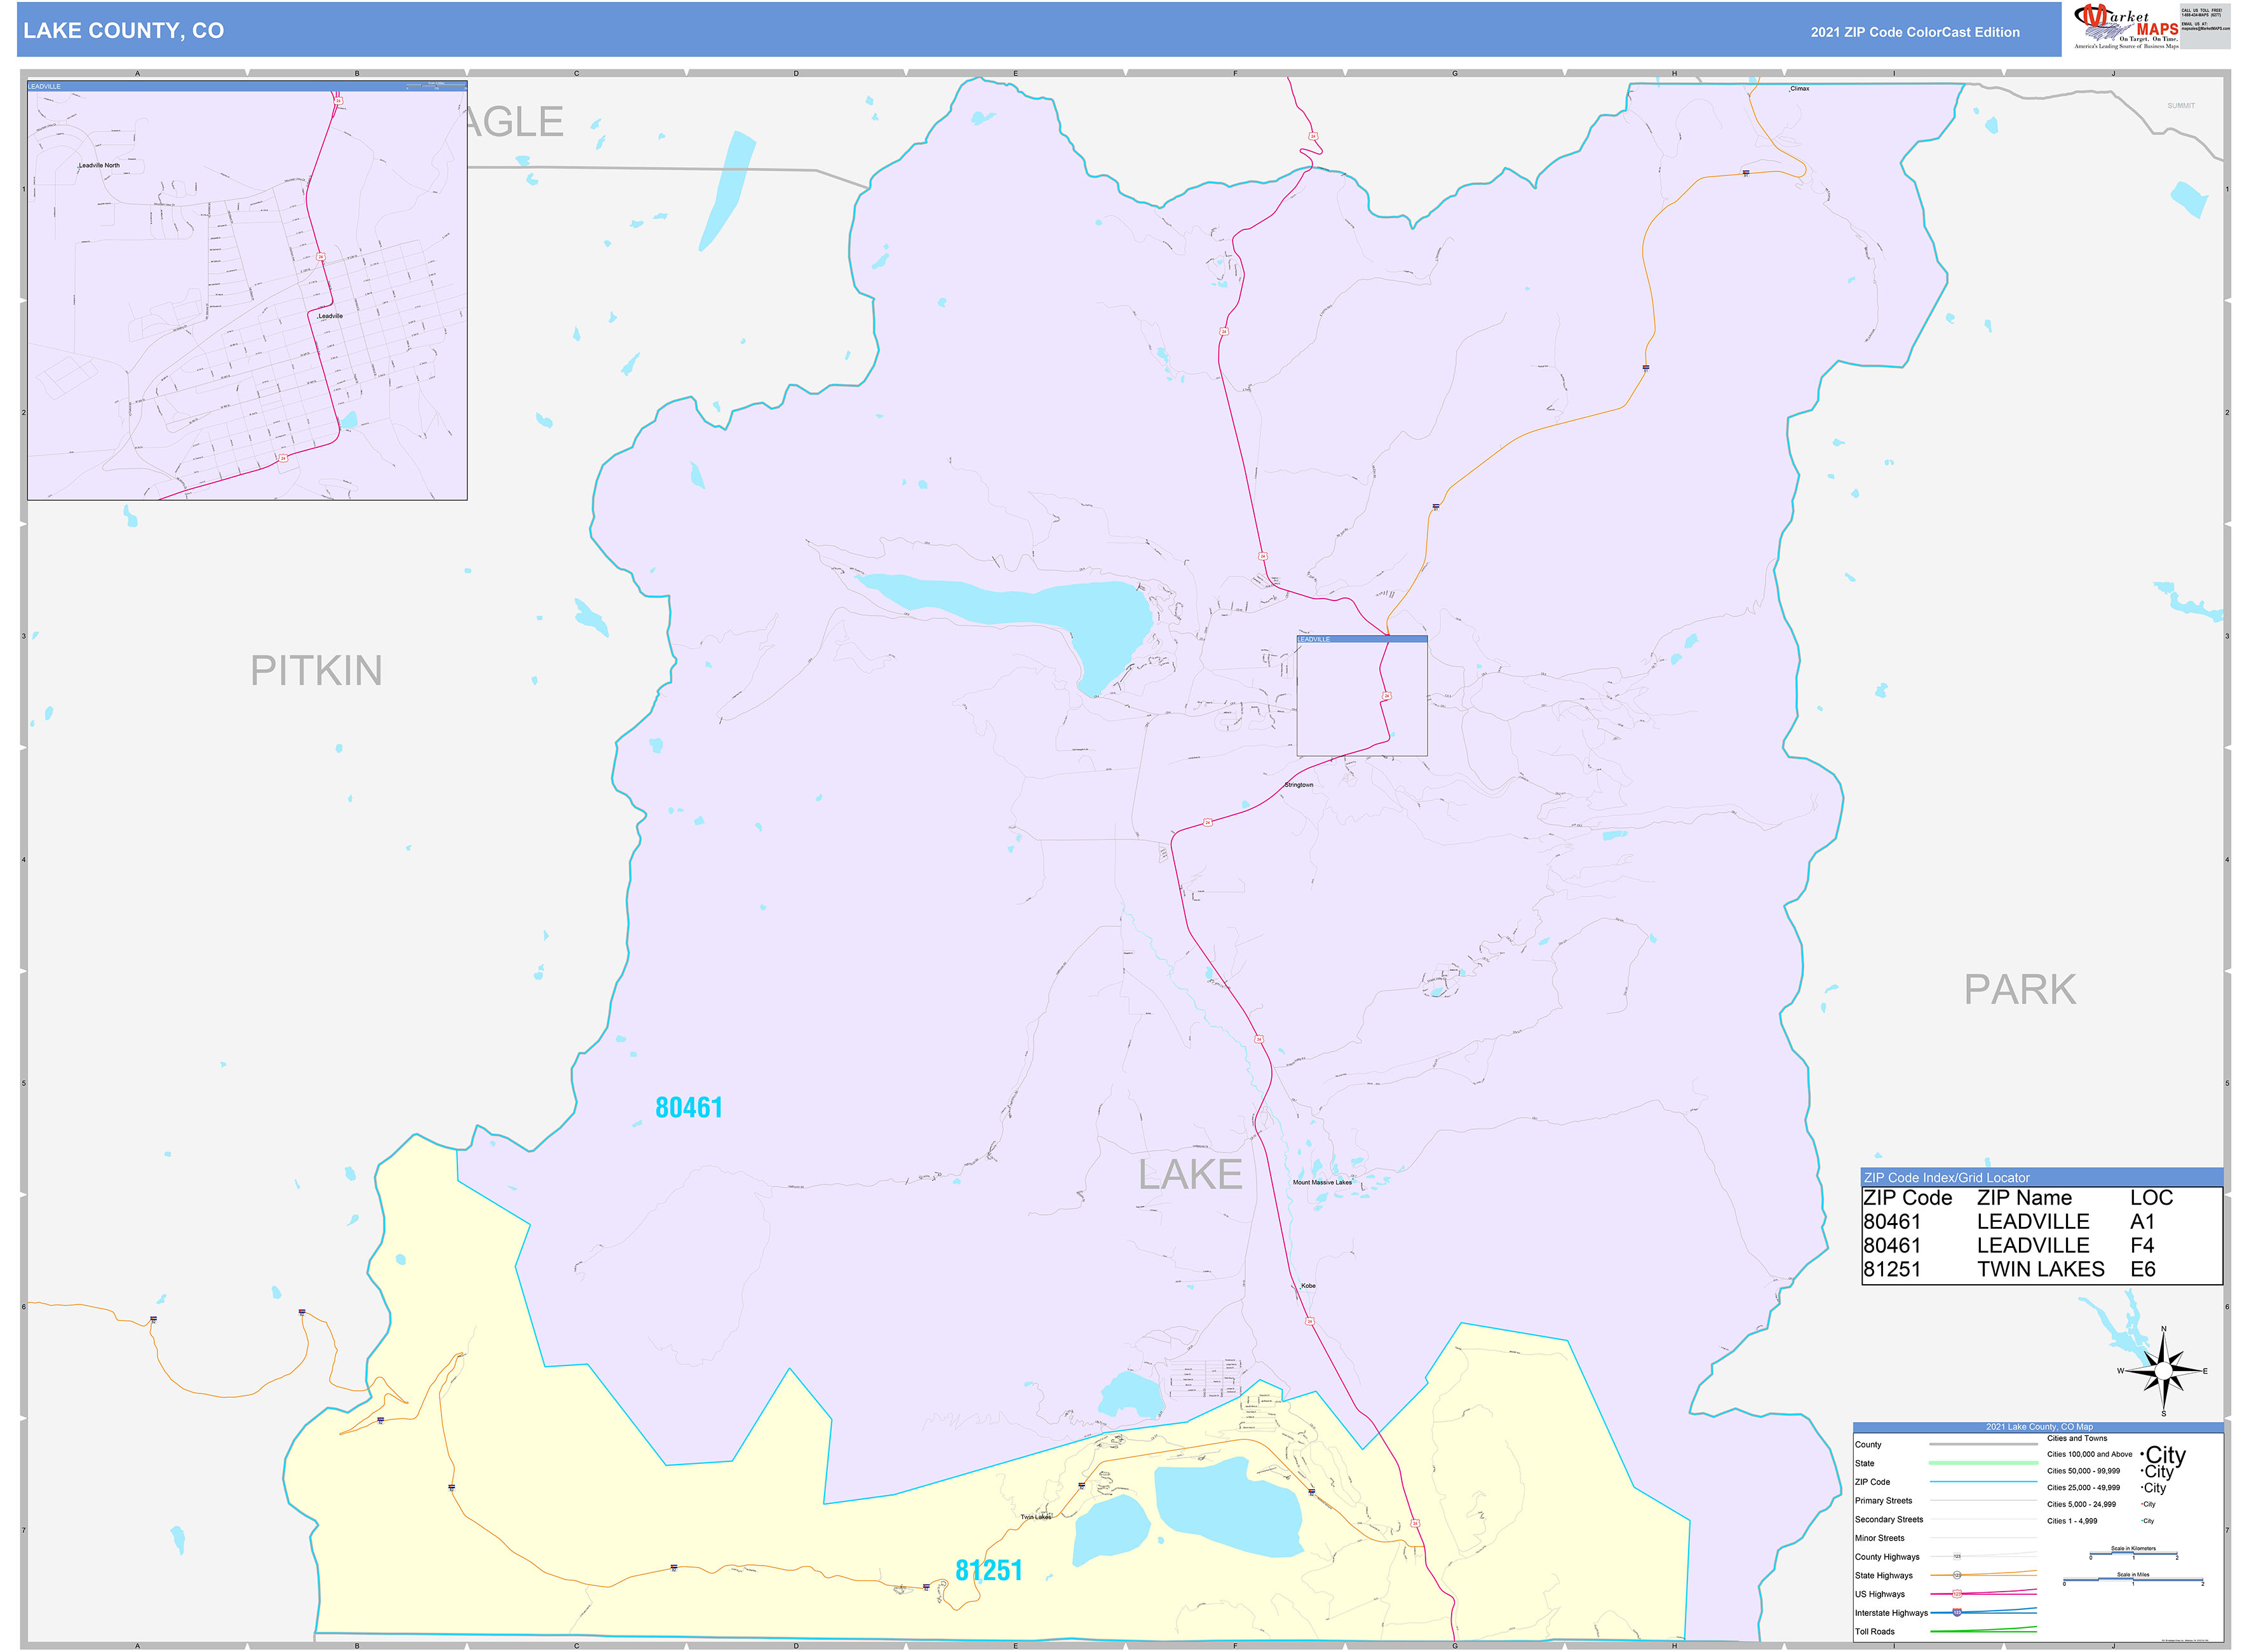2242x1652 pixels.
Task: Click the County Highways 123 marker in legend
Action: click(x=1957, y=1557)
